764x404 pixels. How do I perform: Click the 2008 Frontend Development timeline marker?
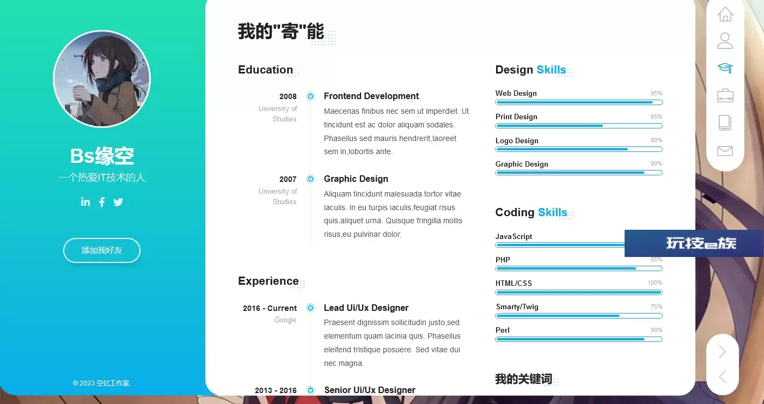click(x=310, y=96)
